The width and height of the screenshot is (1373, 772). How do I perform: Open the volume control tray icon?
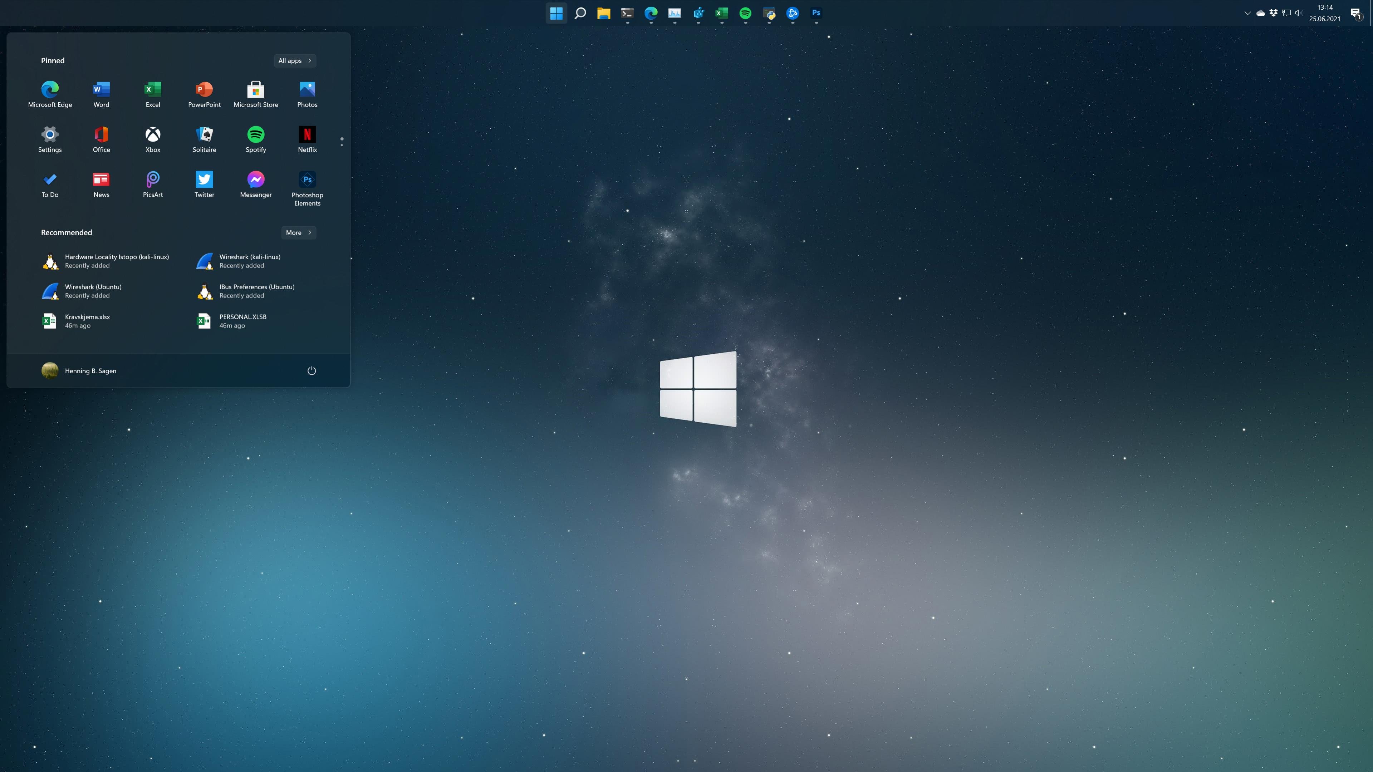click(x=1299, y=13)
